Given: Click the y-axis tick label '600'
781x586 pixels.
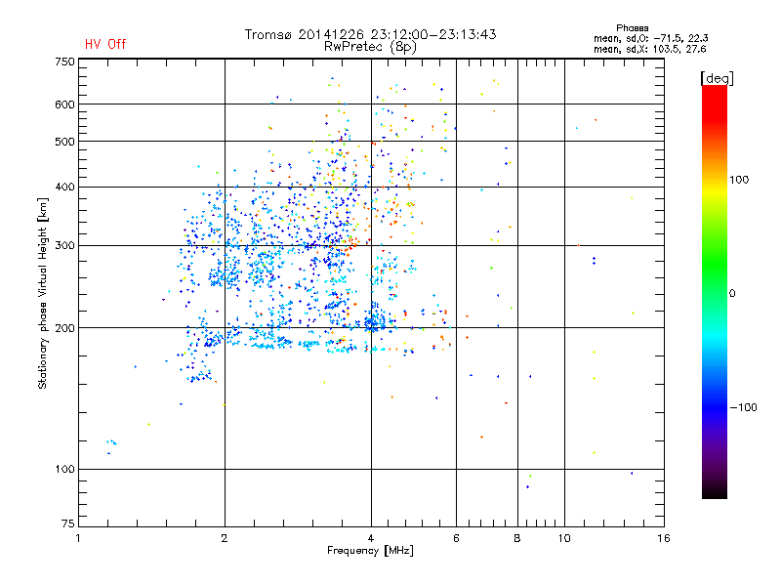Looking at the screenshot, I should tap(64, 105).
